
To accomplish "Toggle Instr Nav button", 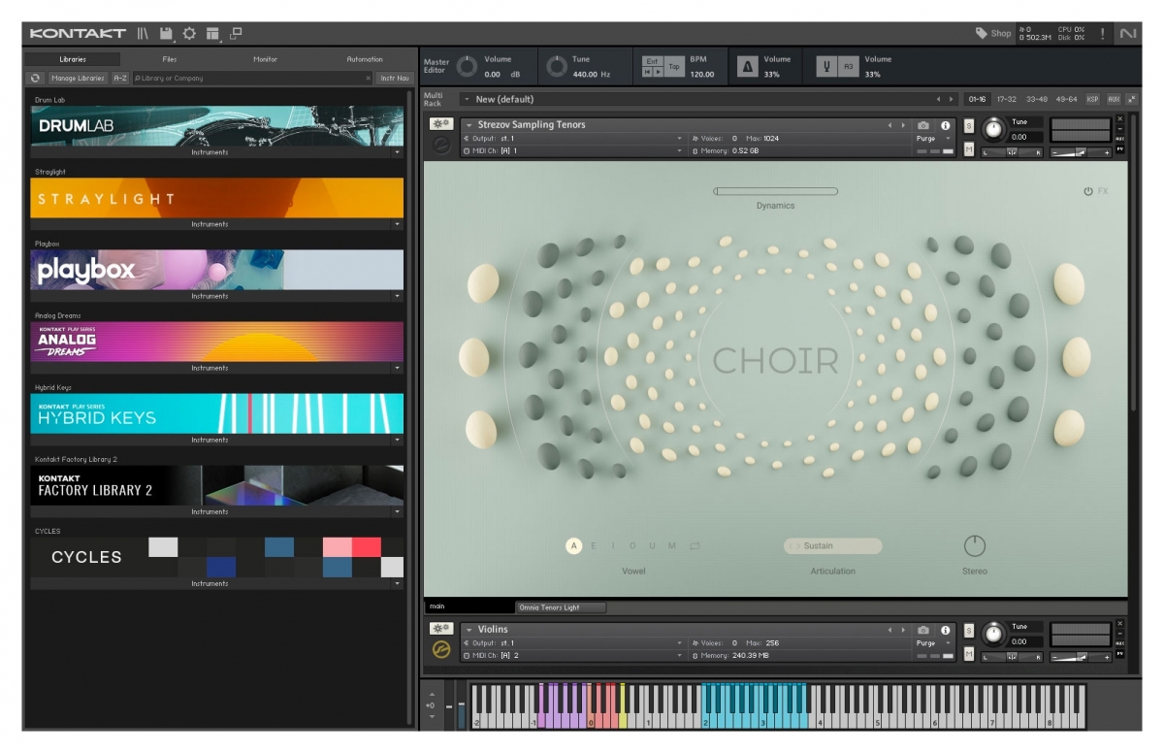I will point(395,78).
